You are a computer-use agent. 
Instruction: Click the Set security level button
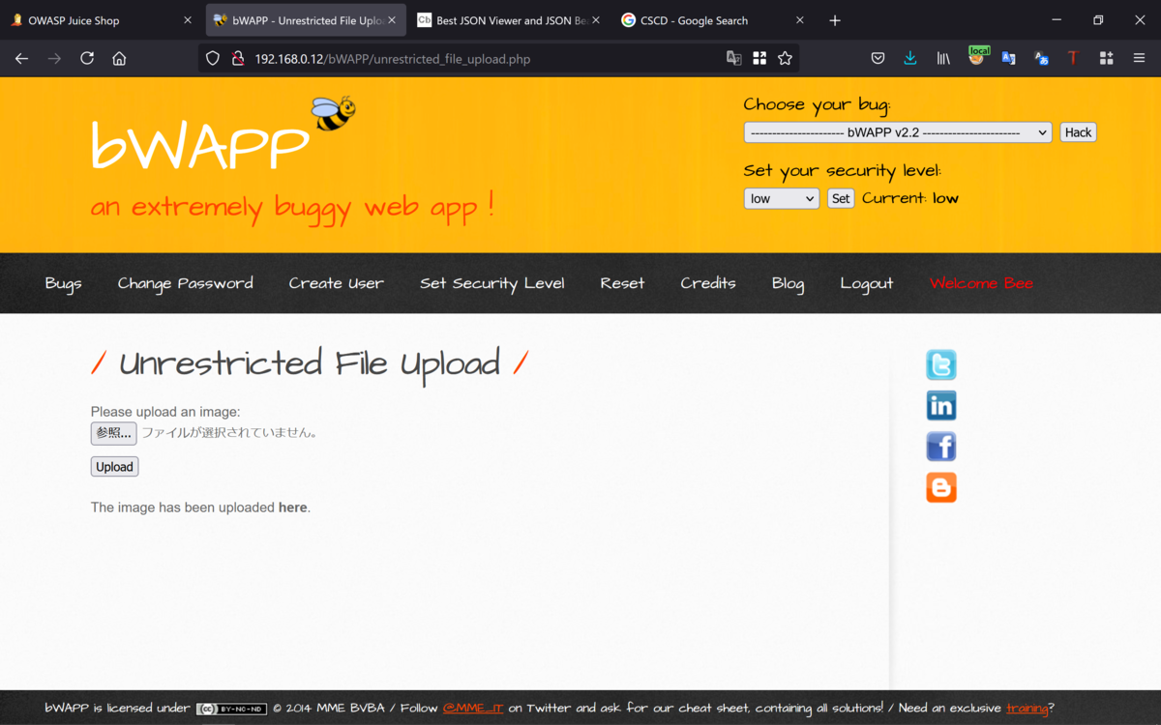pos(841,198)
